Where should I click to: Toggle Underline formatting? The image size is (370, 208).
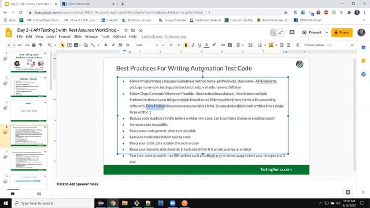point(199,45)
